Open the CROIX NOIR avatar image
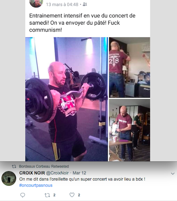 [9, 178]
